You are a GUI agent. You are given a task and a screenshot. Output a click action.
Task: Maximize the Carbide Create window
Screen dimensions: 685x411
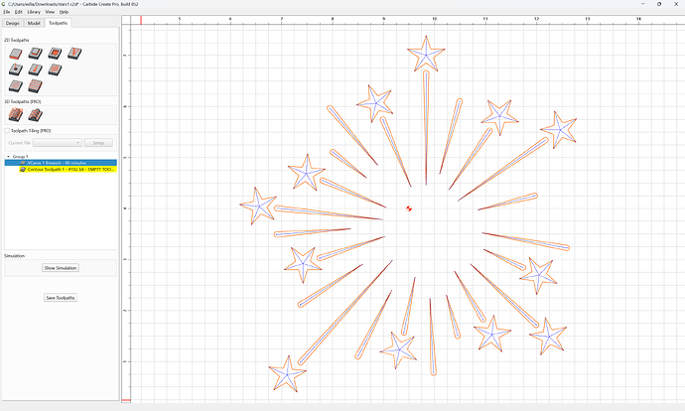[x=659, y=4]
